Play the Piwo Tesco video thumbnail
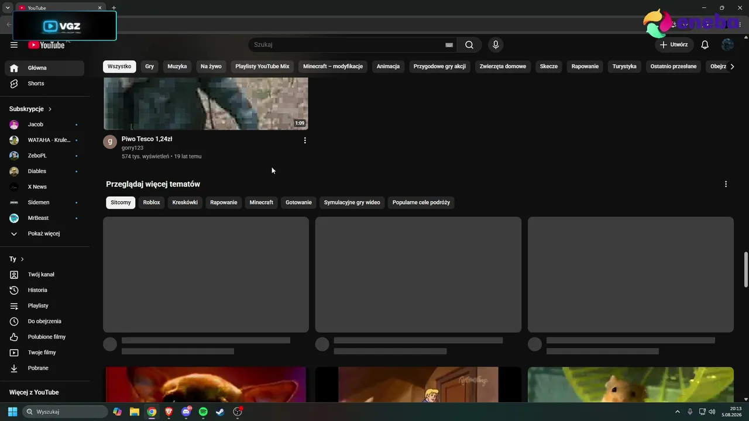This screenshot has width=749, height=421. tap(206, 103)
